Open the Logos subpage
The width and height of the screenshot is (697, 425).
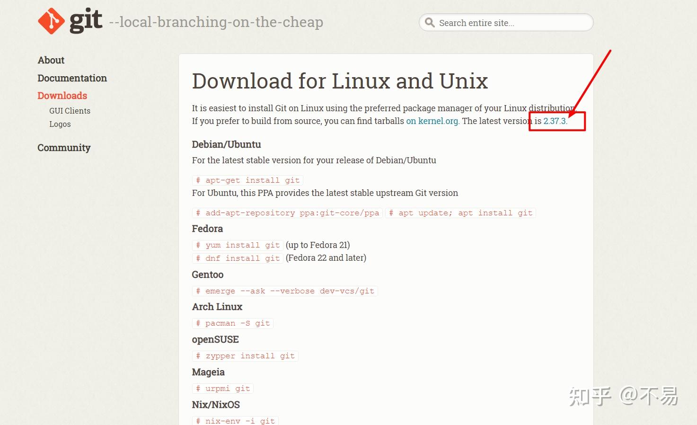tap(60, 124)
